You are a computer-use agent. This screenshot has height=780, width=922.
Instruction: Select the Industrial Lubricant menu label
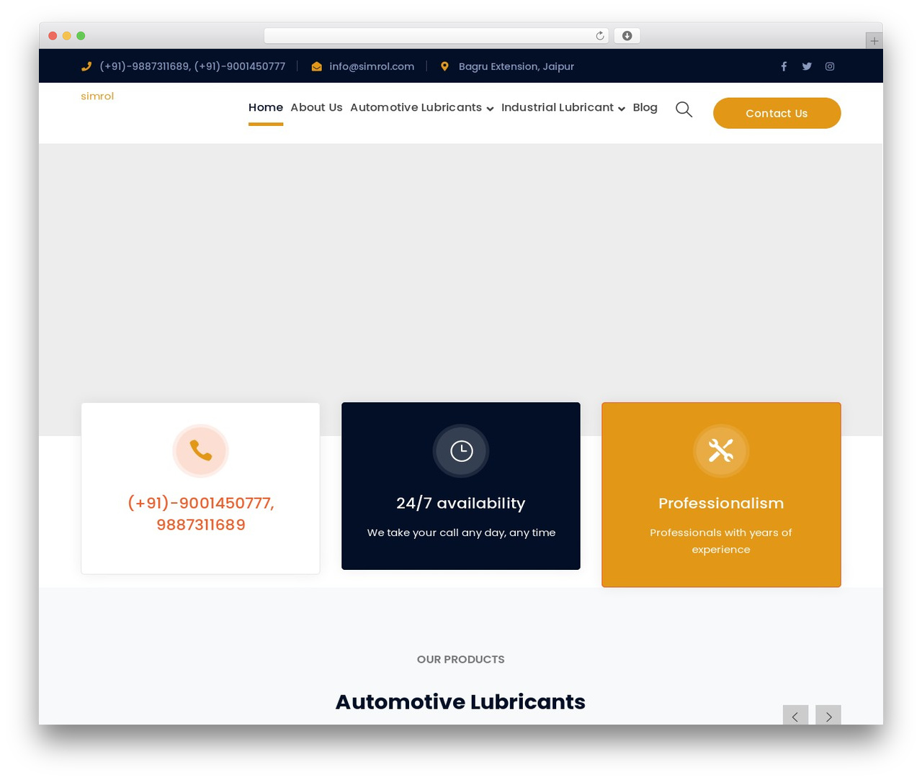pos(558,107)
